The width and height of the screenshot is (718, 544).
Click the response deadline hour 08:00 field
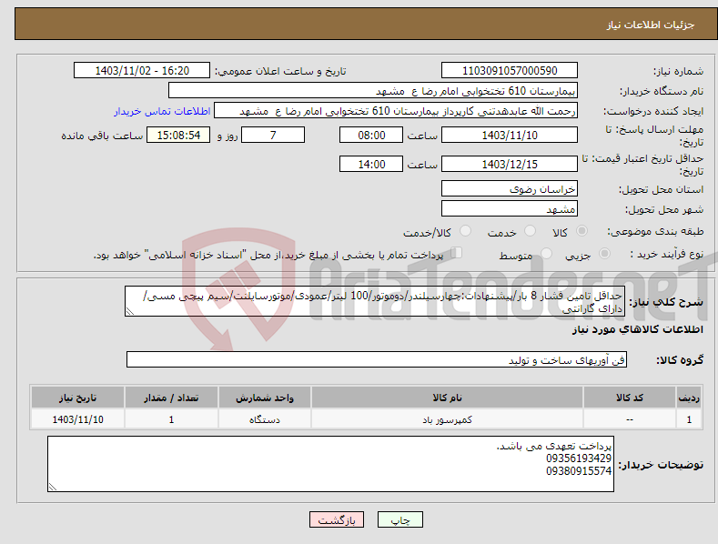(x=371, y=135)
